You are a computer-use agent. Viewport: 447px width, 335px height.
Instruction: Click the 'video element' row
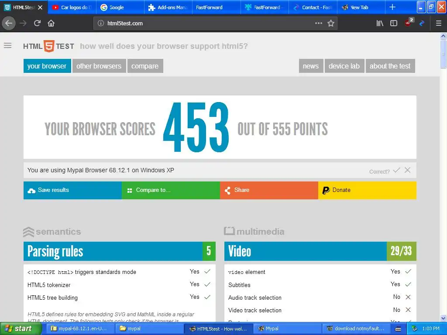coord(320,272)
